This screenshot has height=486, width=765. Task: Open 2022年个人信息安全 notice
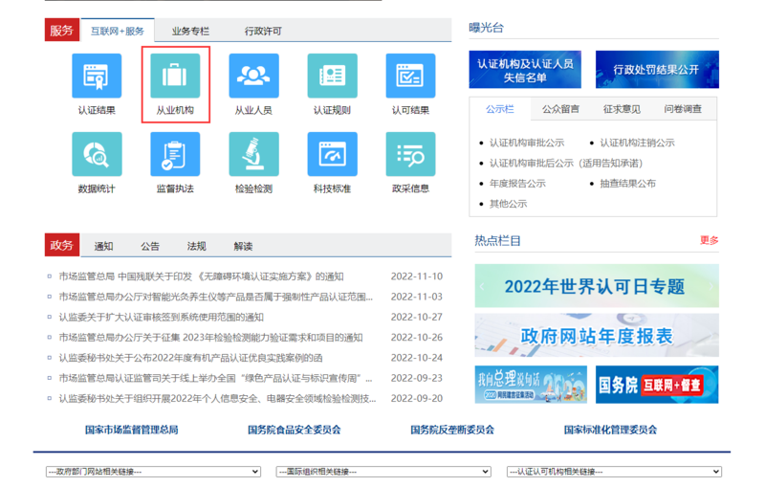218,399
